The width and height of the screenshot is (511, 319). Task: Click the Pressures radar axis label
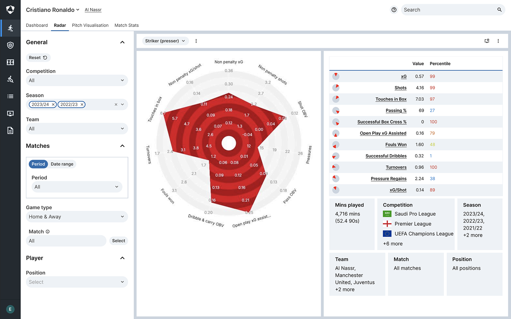(x=309, y=155)
